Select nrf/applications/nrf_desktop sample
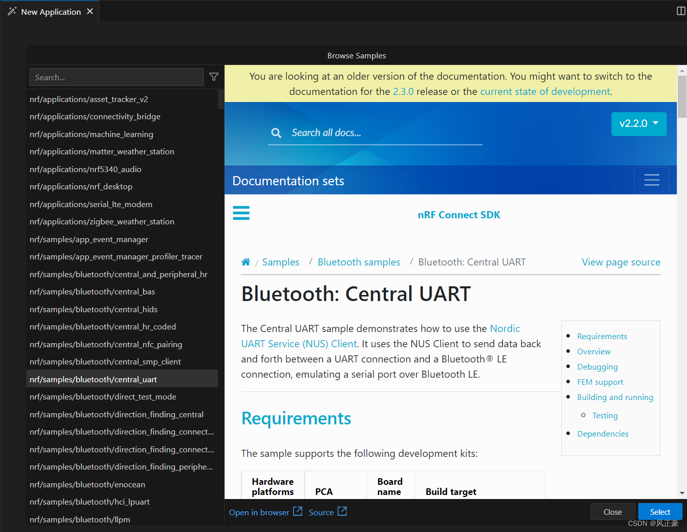The height and width of the screenshot is (532, 687). (x=122, y=186)
